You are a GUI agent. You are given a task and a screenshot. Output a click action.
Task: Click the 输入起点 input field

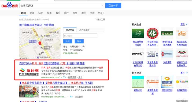point(80,36)
